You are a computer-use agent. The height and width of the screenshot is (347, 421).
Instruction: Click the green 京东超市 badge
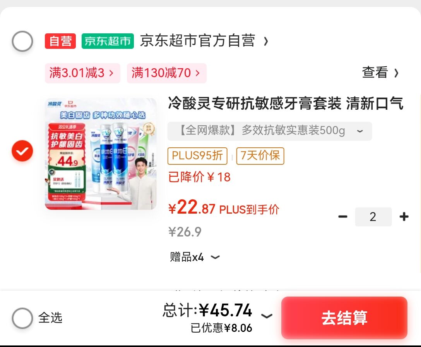(x=108, y=41)
